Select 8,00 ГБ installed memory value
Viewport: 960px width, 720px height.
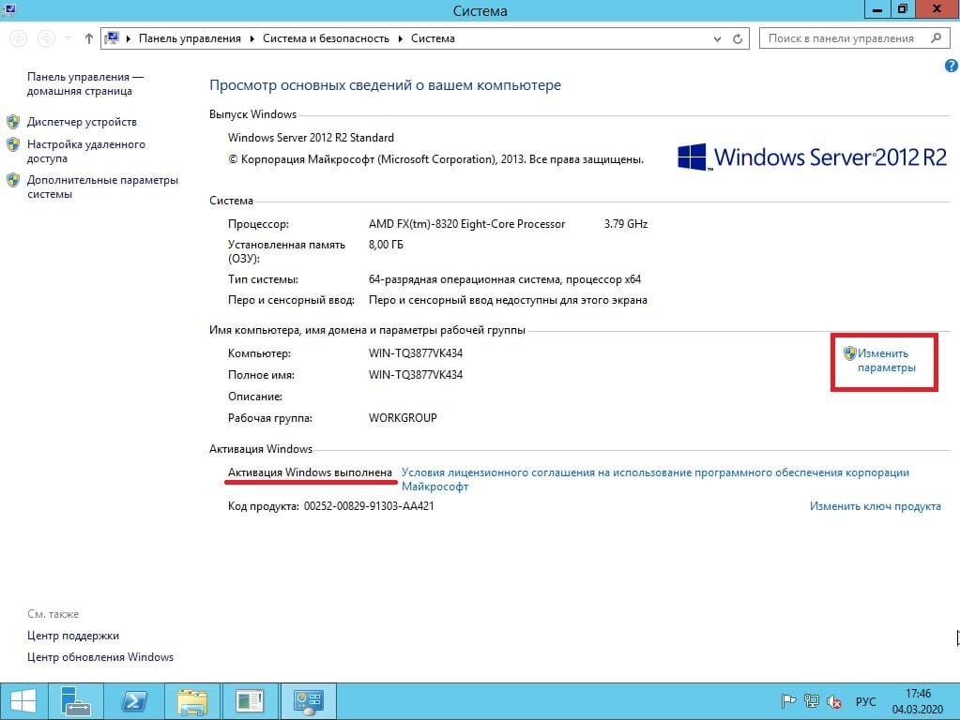tap(386, 244)
